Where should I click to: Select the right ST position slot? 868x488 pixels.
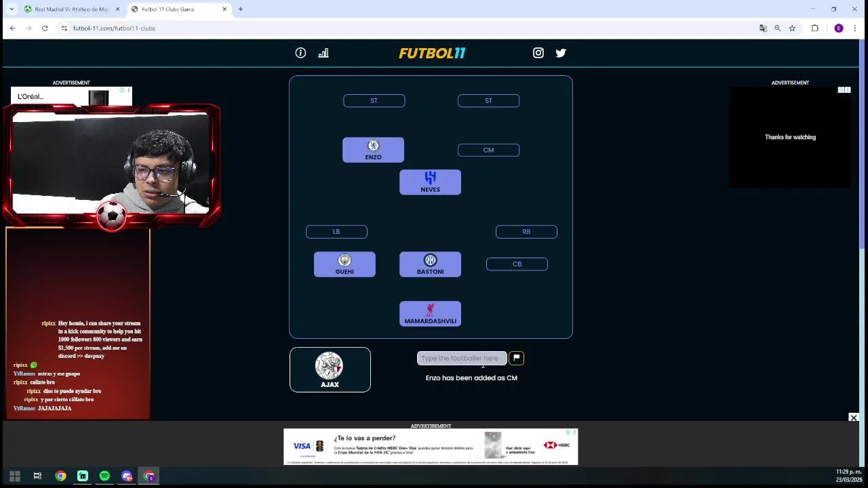tap(488, 101)
